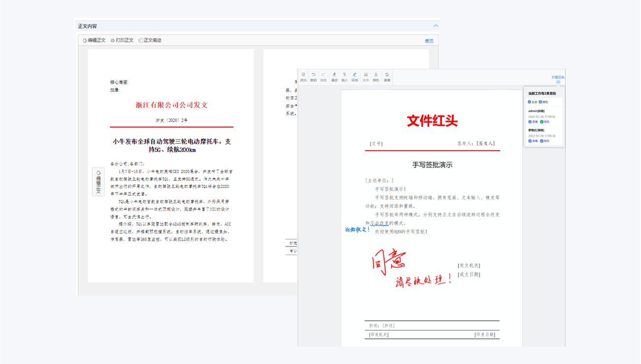Select the 输入 text input tool
This screenshot has height=364, width=641.
(345, 77)
